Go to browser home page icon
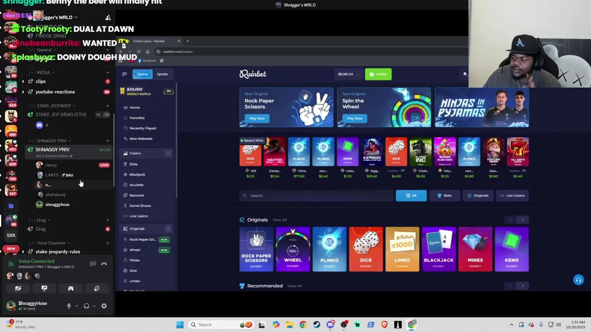 pos(147,52)
